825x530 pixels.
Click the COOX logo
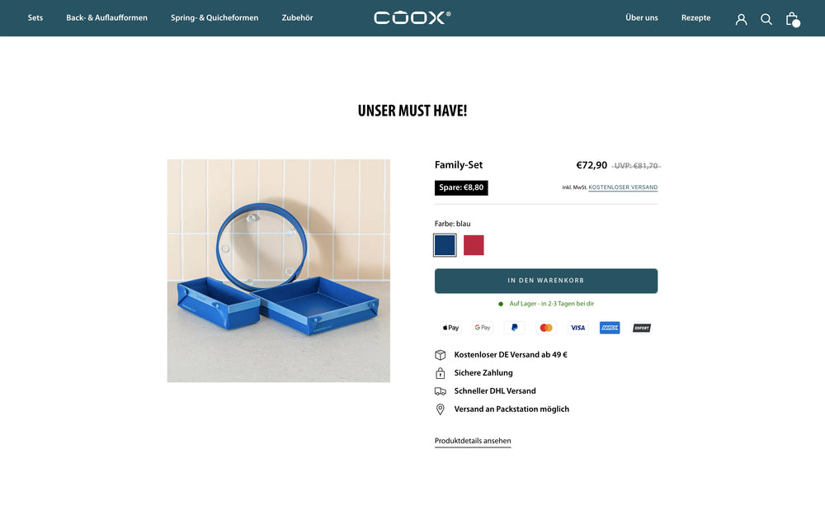click(412, 17)
